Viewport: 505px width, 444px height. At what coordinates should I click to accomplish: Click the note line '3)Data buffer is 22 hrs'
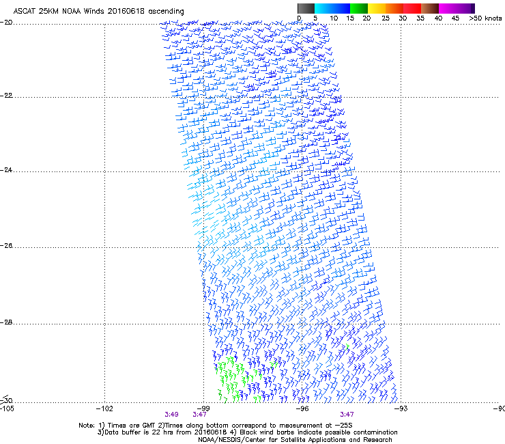(x=247, y=432)
